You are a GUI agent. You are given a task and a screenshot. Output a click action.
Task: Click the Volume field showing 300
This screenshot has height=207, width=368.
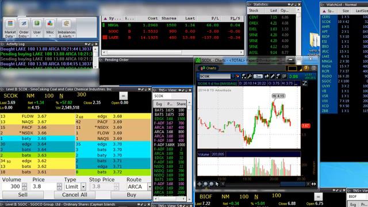coord(11,186)
